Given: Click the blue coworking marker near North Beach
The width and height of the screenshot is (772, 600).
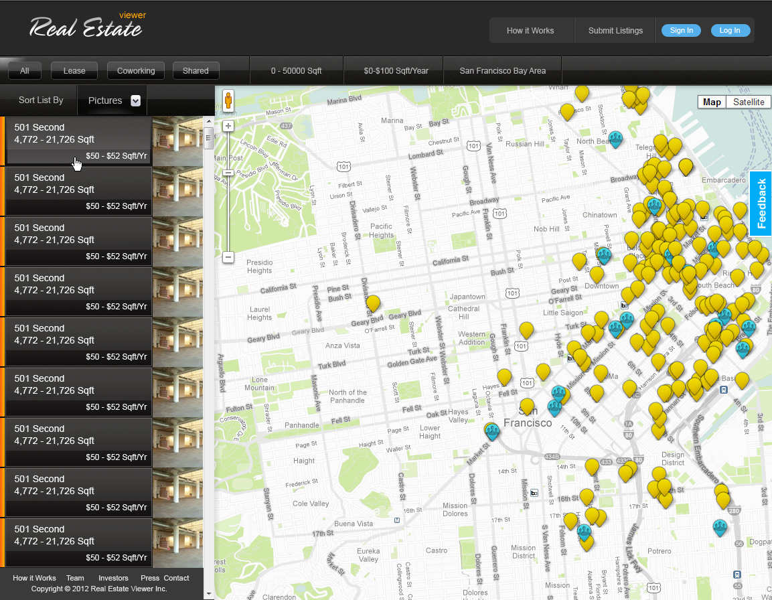Looking at the screenshot, I should click(615, 139).
